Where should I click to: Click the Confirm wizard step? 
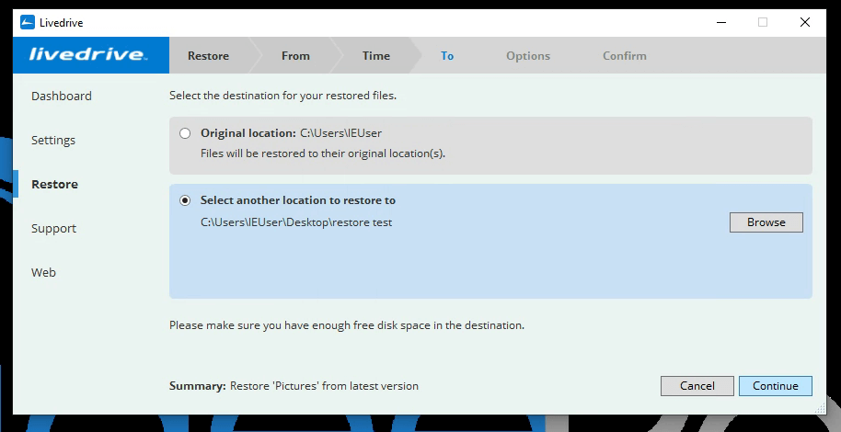[x=624, y=56]
